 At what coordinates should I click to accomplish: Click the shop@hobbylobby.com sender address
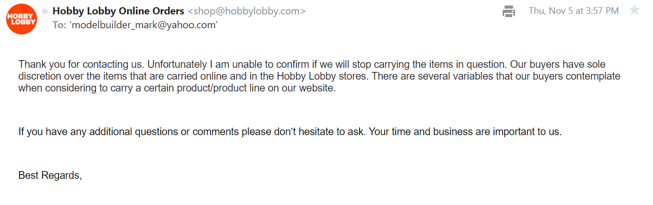(x=247, y=11)
